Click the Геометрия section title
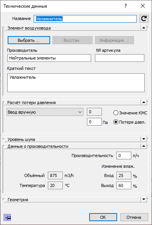The height and width of the screenshot is (225, 152). [x=18, y=200]
